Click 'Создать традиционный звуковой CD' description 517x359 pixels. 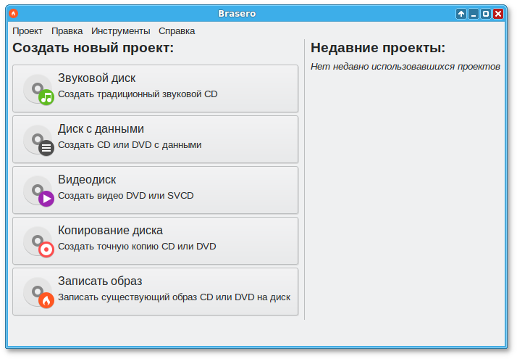click(x=138, y=94)
